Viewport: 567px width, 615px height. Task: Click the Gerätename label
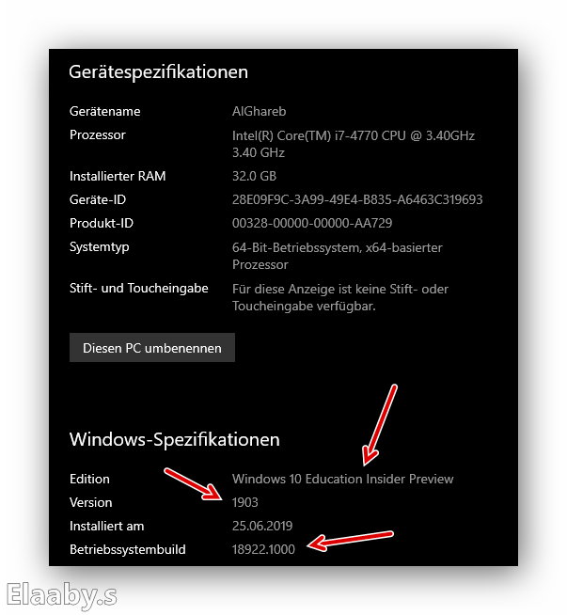click(x=104, y=111)
